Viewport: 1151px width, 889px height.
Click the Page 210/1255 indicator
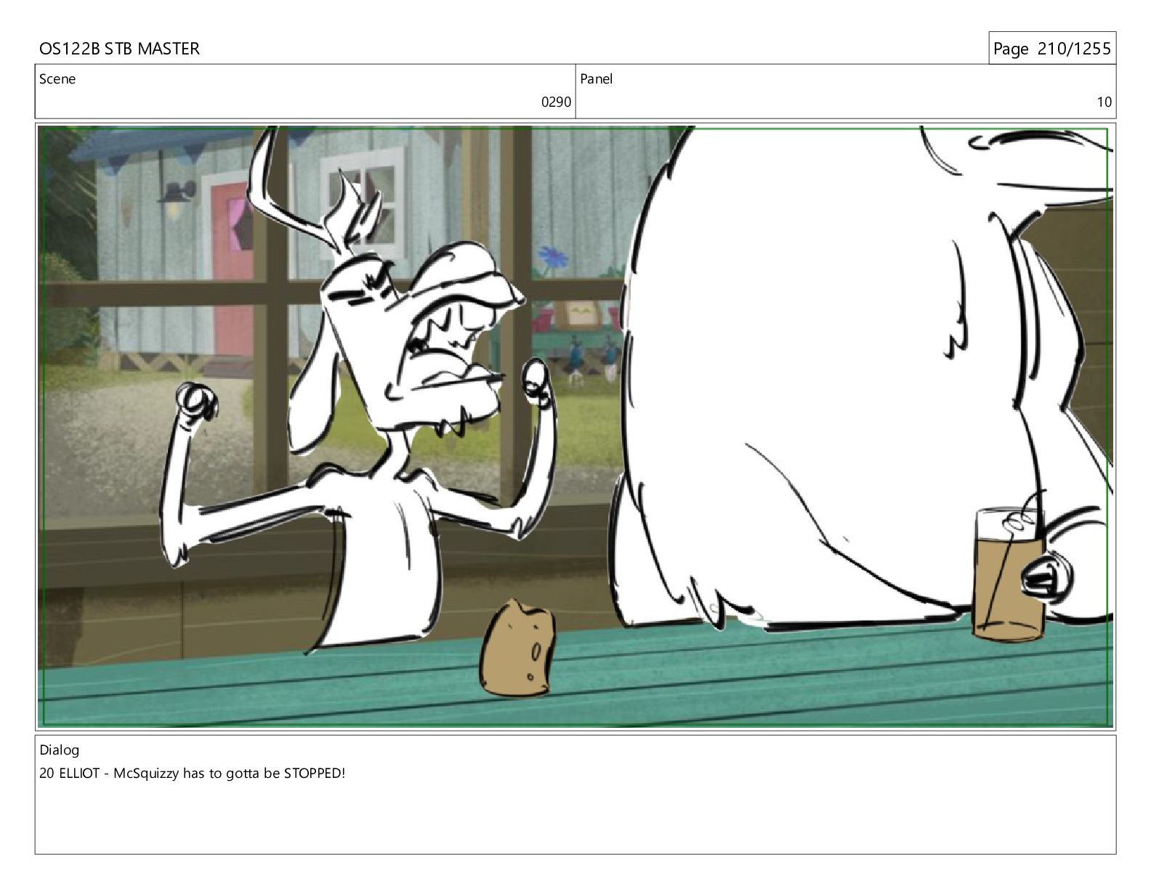pyautogui.click(x=1051, y=49)
